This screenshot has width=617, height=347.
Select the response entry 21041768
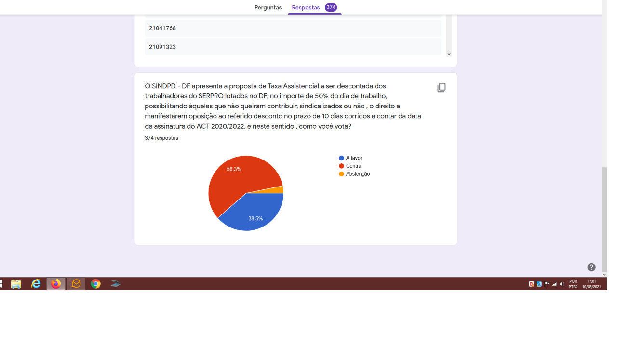pyautogui.click(x=293, y=28)
